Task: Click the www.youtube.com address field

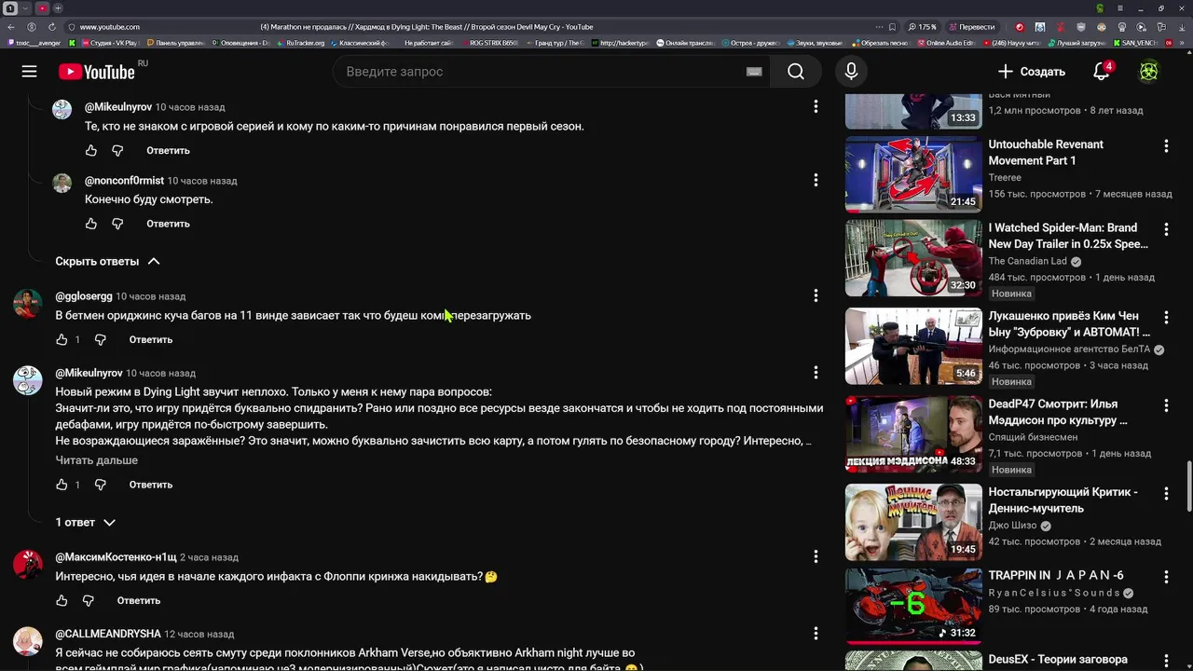Action: coord(110,27)
